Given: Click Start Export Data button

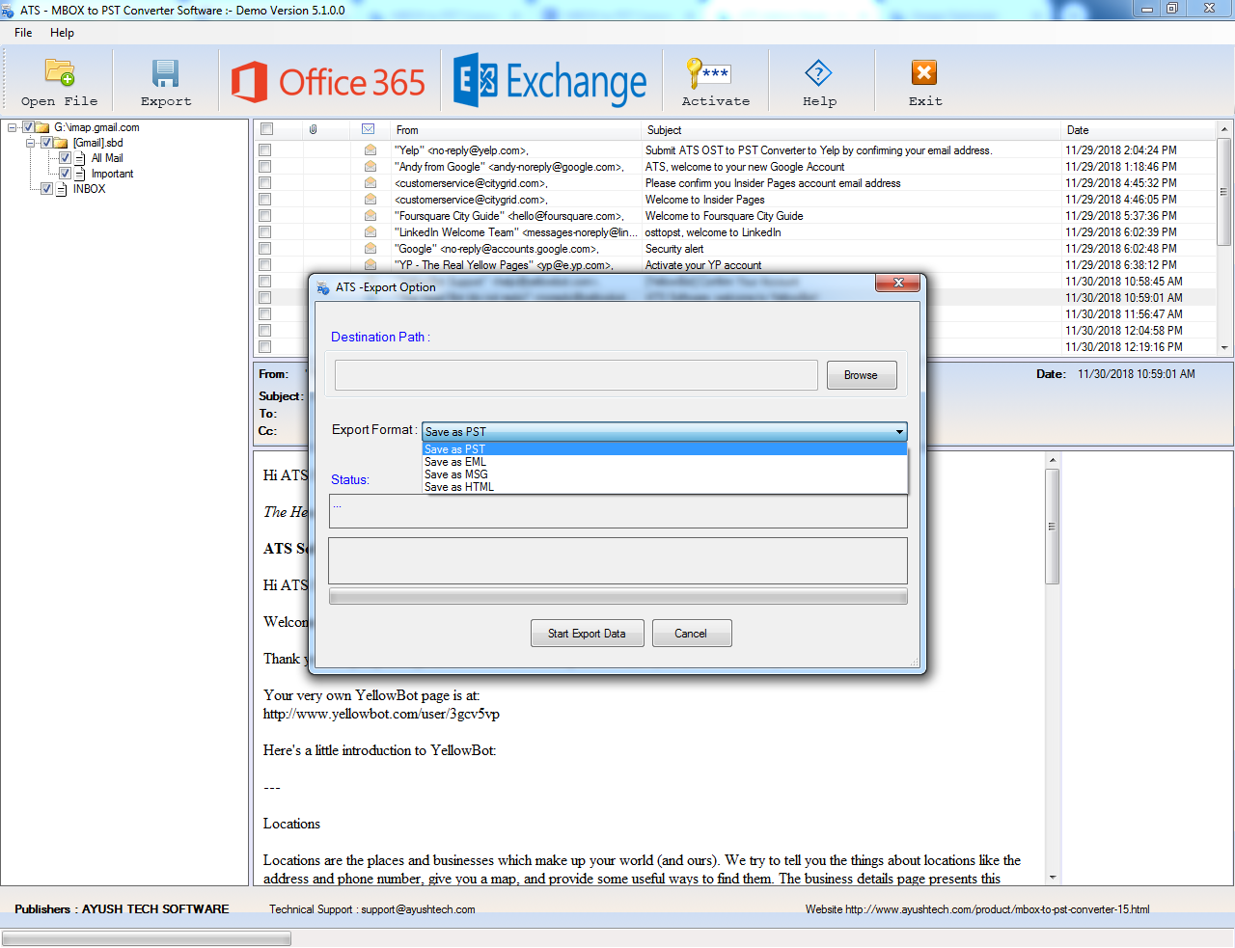Looking at the screenshot, I should (588, 634).
